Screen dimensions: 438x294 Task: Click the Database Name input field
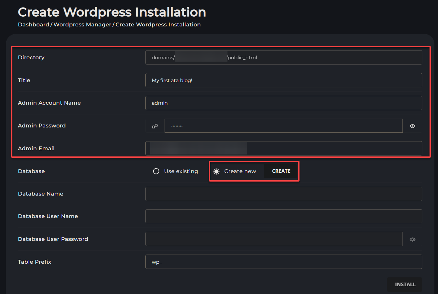click(x=284, y=194)
